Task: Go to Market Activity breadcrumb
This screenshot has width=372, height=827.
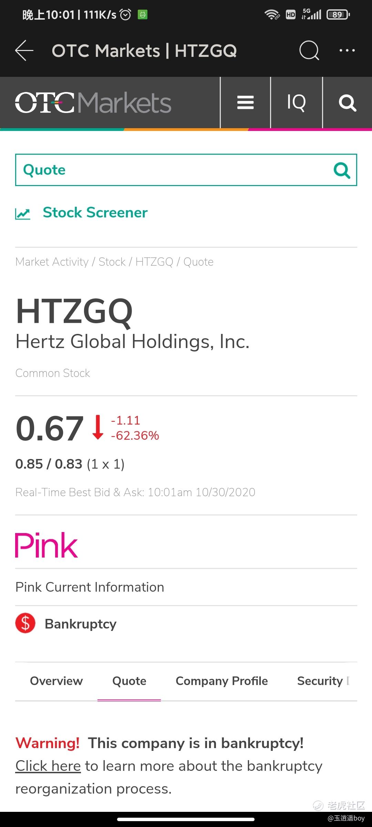Action: 52,262
